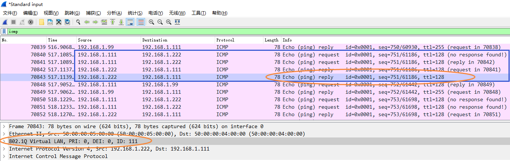Click the find packet magnifier icon

[78, 22]
